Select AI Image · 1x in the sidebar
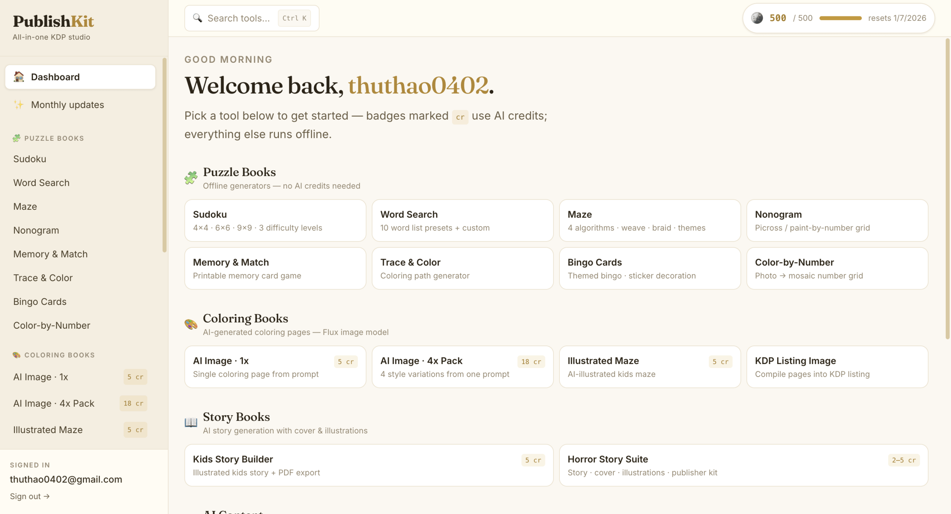951x514 pixels. click(x=80, y=377)
